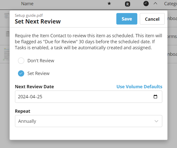Screen dimensions: 177x148
Task: Select the Set Review radio option
Action: [21, 73]
